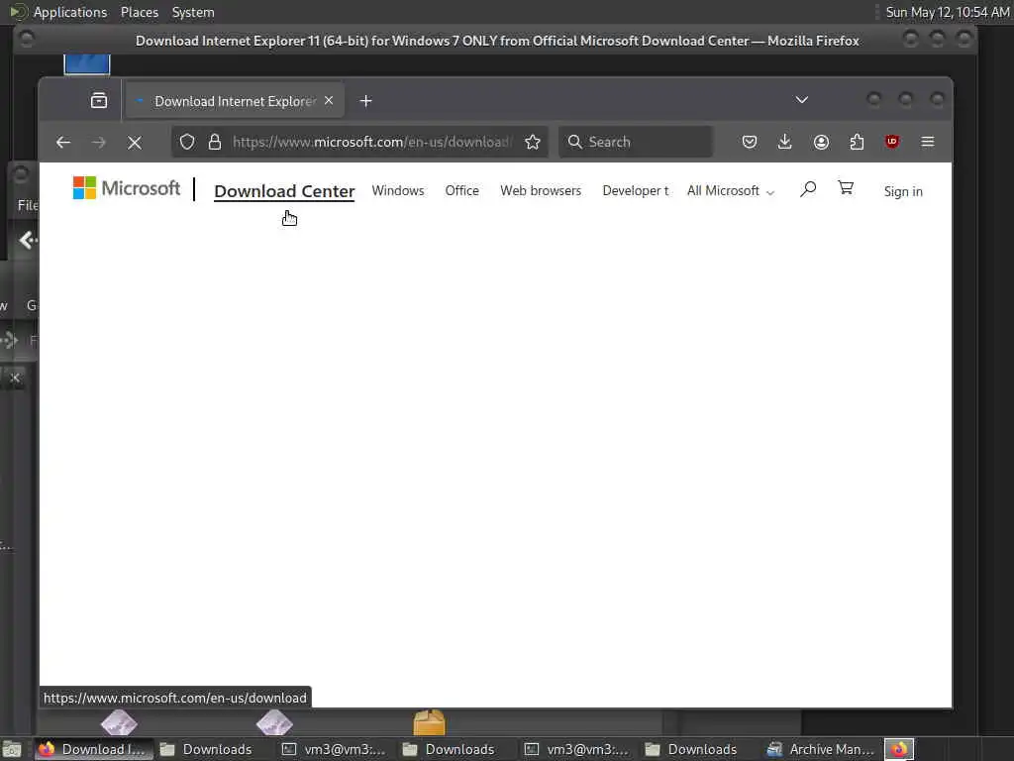Open the Extensions puzzle piece icon
1014x761 pixels.
[x=857, y=142]
